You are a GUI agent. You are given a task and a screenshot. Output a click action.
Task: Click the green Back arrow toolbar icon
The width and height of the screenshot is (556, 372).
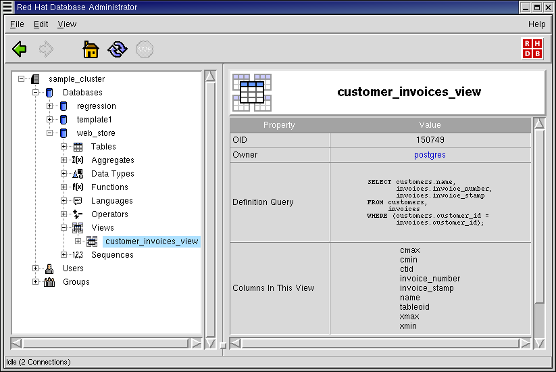pos(20,49)
